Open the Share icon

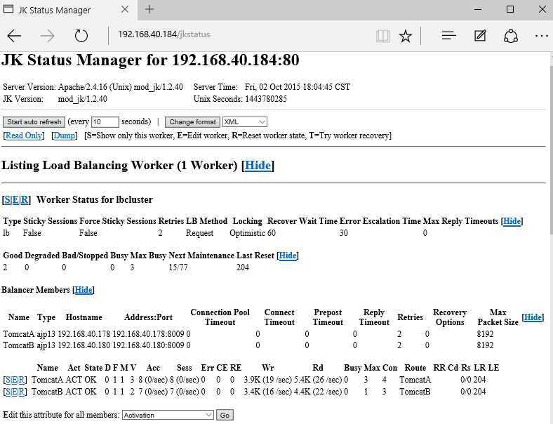[x=511, y=36]
